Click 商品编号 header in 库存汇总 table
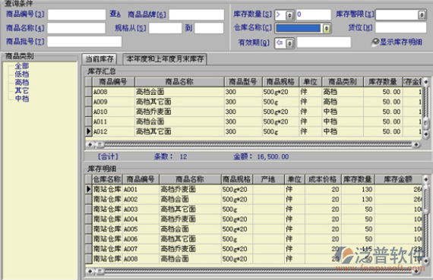 113,82
